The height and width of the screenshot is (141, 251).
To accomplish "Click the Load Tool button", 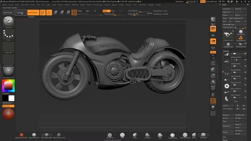I will point(228,9).
